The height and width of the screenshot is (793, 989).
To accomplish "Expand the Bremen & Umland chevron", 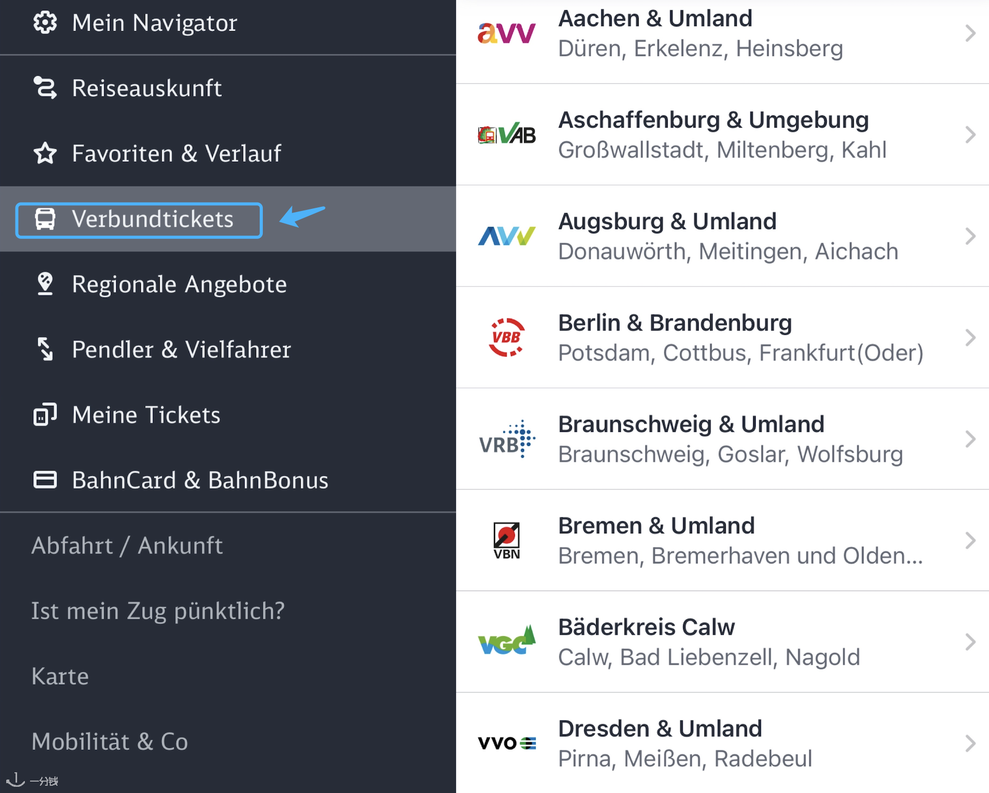I will point(970,541).
